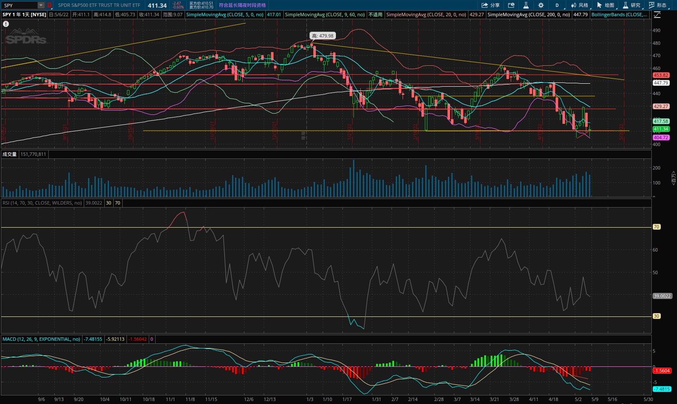Screen dimensions: 677x404
Task: Click the chart scale toggle icon under Patterns
Action: tap(657, 15)
